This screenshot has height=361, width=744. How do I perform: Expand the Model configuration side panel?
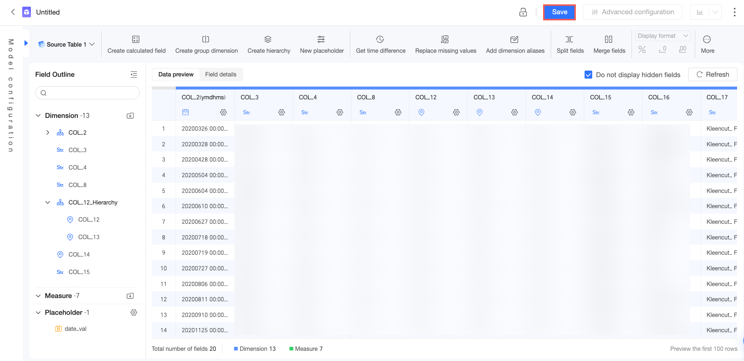(x=26, y=43)
